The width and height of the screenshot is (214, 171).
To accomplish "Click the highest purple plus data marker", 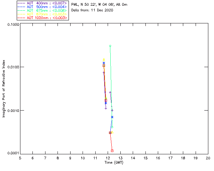I will click(104, 73).
